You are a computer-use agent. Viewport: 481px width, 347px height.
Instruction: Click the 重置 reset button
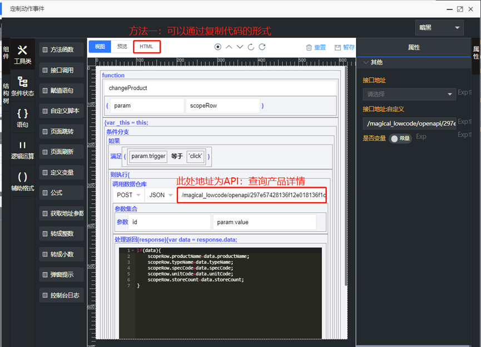316,48
